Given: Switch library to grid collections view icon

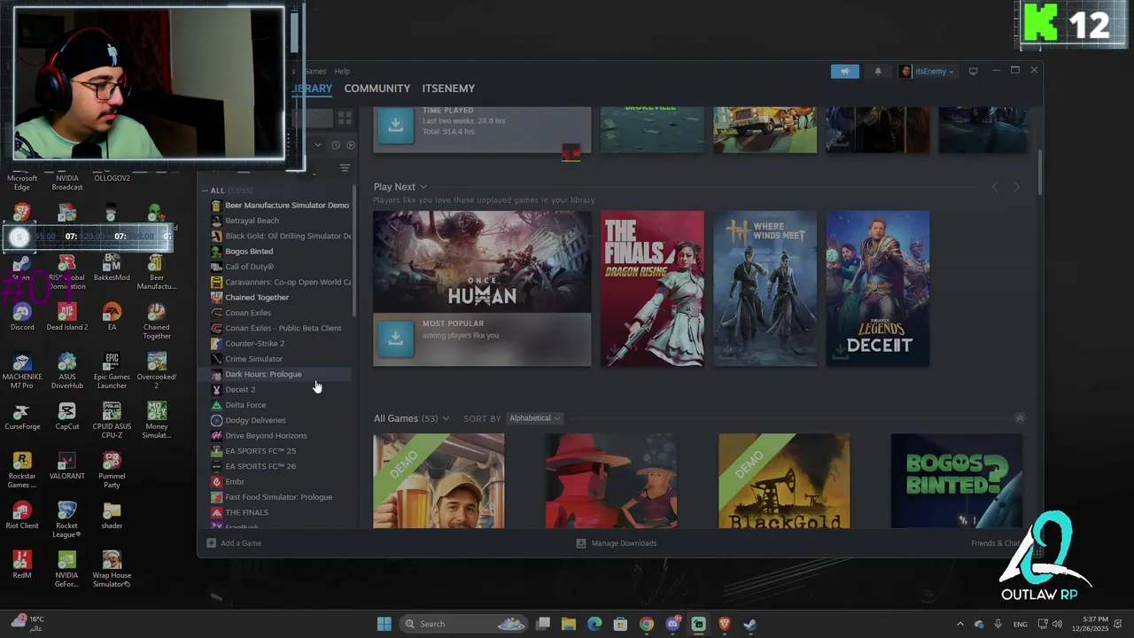Looking at the screenshot, I should (x=345, y=117).
